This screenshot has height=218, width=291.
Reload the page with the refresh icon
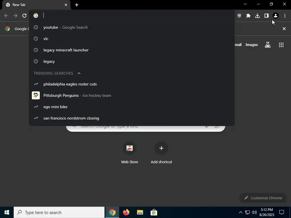coord(24,16)
